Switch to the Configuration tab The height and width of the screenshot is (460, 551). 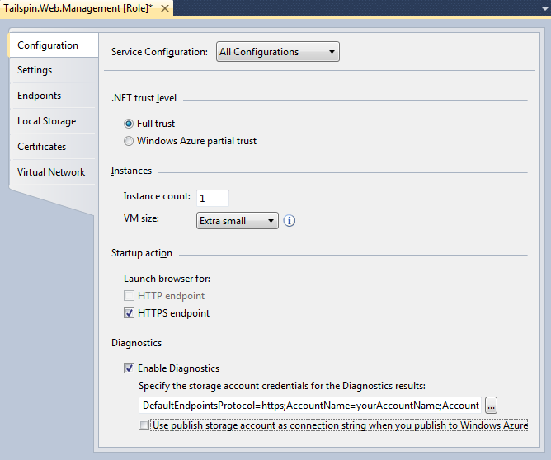pos(54,45)
